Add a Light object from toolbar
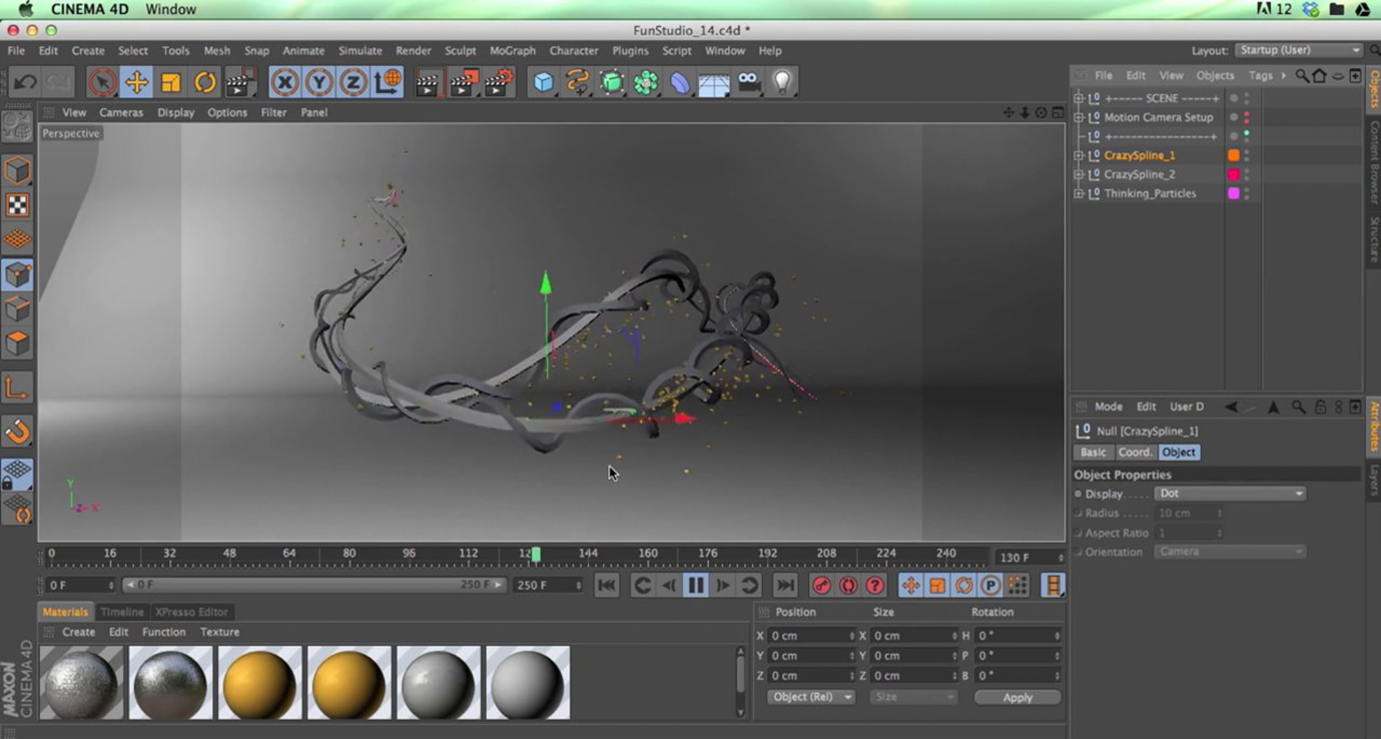 pos(781,82)
